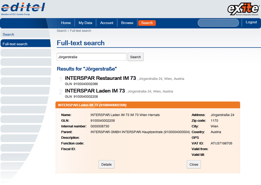
Task: Click Name value INTERSPAR Laden IM 73 Wien Hernals
Action: tap(125, 115)
